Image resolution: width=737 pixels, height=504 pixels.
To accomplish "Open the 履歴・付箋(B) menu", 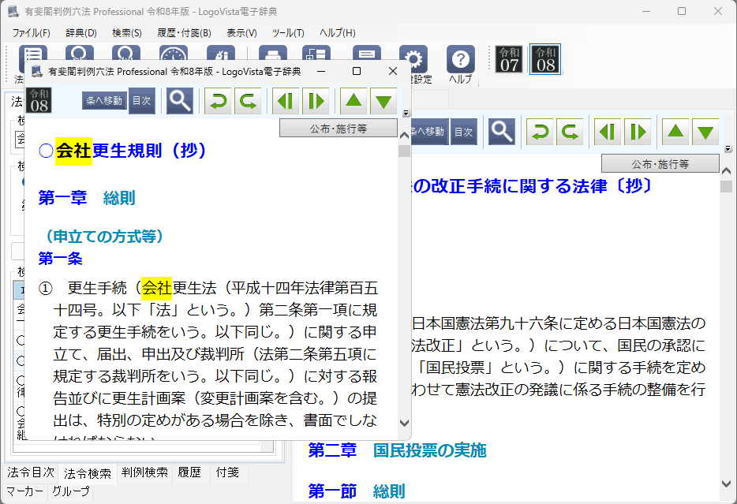I will [184, 33].
